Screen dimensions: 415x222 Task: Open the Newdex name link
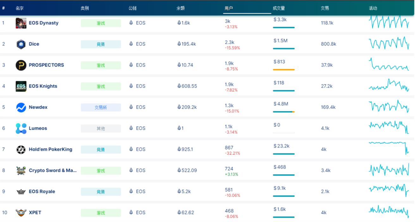coord(38,107)
